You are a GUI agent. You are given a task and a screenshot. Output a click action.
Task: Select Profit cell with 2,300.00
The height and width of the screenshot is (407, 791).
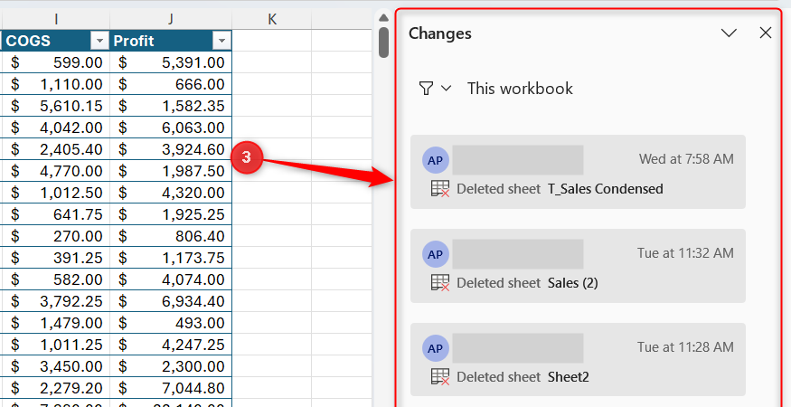tap(171, 366)
